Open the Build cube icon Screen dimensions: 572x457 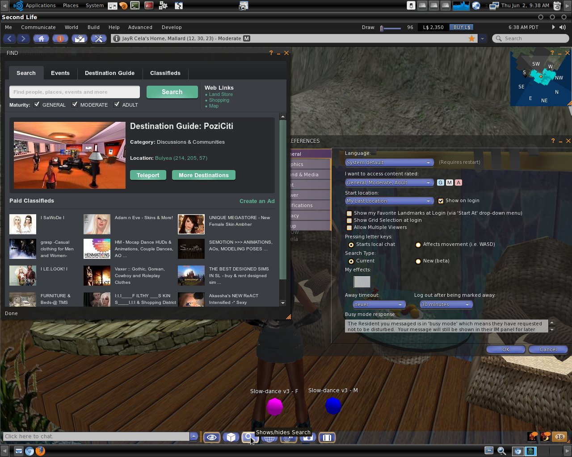click(x=231, y=437)
